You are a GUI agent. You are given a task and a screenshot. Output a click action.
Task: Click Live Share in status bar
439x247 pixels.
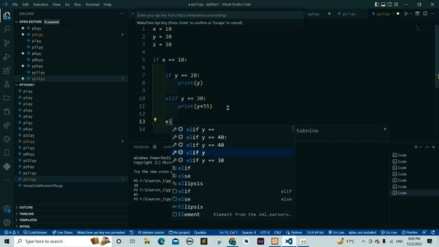(x=62, y=233)
